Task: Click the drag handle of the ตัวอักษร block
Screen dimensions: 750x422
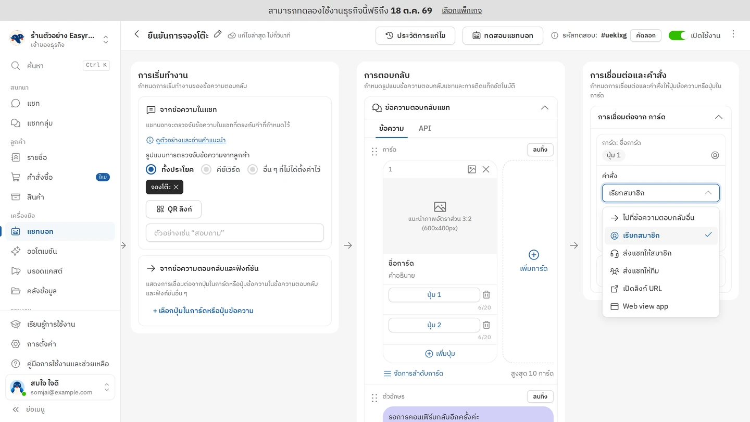Action: [x=374, y=398]
